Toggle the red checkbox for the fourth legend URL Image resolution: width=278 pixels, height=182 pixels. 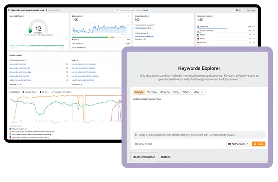10,137
